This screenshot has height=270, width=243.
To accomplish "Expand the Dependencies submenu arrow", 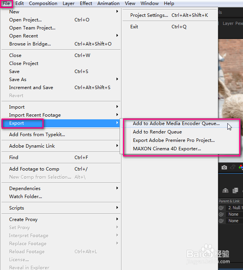I will [x=117, y=188].
